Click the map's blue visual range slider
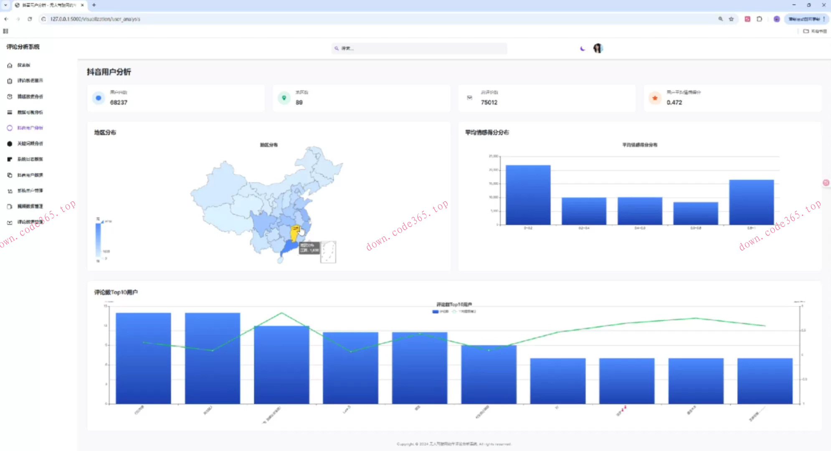The width and height of the screenshot is (831, 451). [x=98, y=240]
